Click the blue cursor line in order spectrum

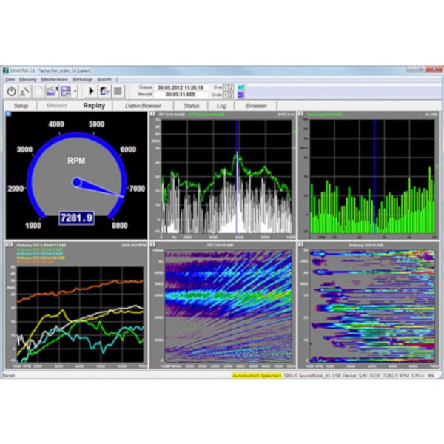(x=374, y=175)
